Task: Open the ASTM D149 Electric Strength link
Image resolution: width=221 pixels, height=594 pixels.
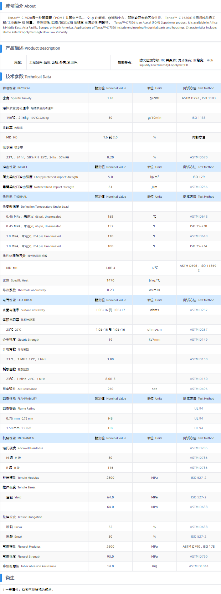Action: (199, 340)
